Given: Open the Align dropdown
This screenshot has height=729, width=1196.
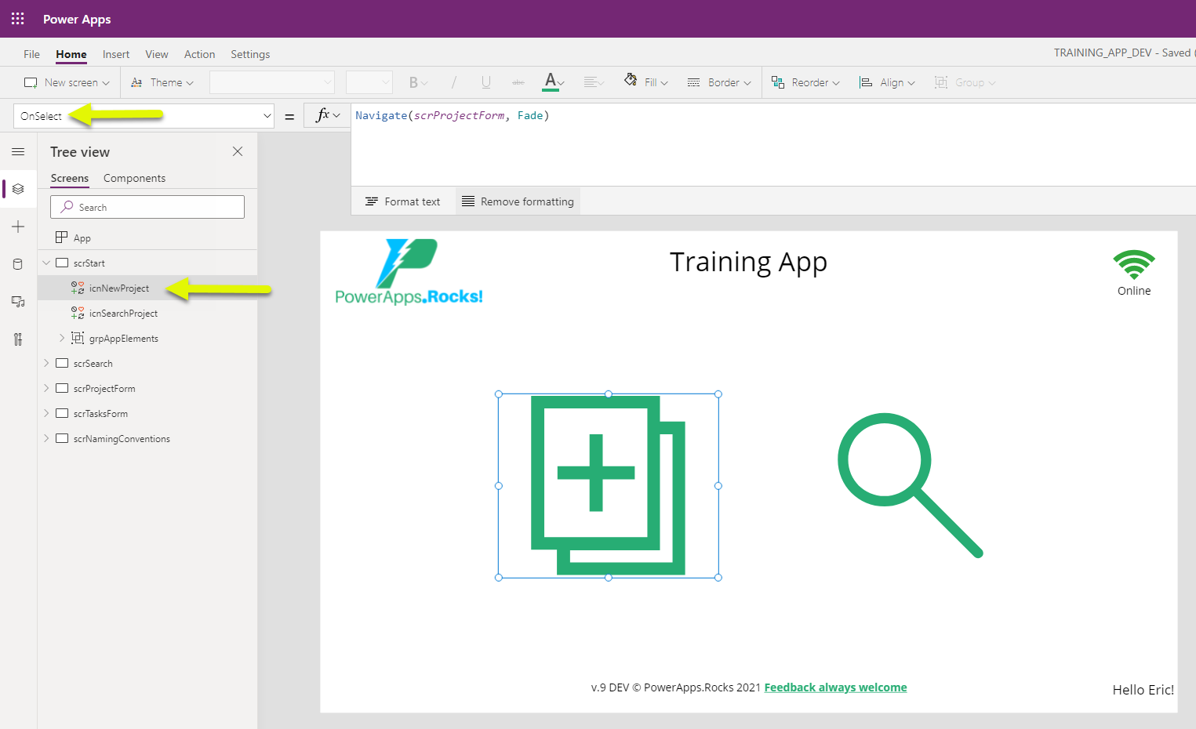Looking at the screenshot, I should (887, 82).
